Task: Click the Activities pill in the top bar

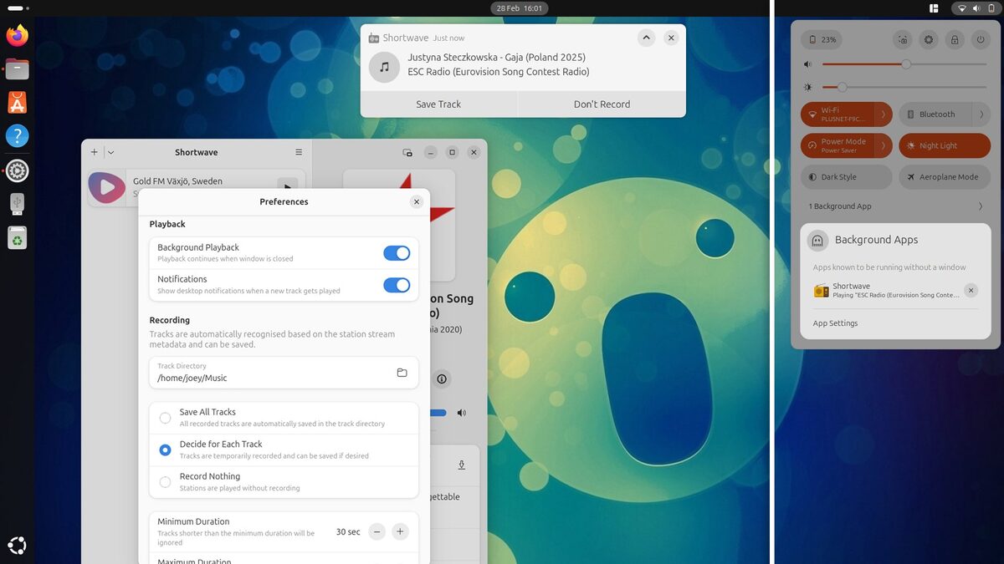Action: coord(16,8)
